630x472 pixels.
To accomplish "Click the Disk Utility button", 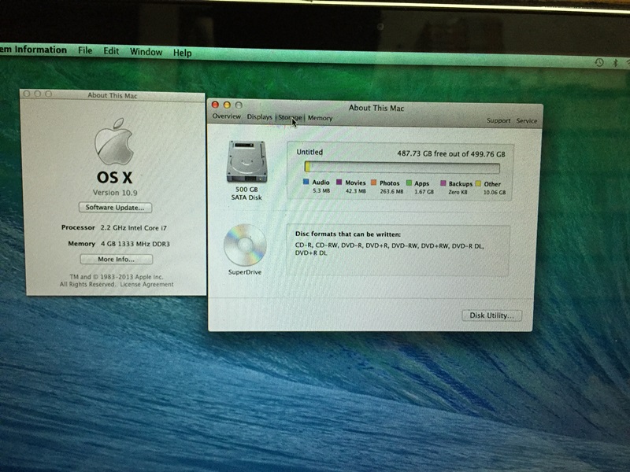I will point(491,315).
